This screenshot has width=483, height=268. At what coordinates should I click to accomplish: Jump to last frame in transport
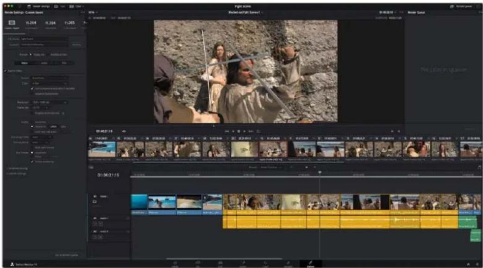251,131
